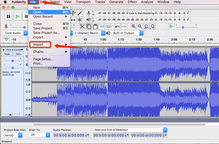219x144 pixels.
Task: Open the Effect menu
Action: pos(132,2)
